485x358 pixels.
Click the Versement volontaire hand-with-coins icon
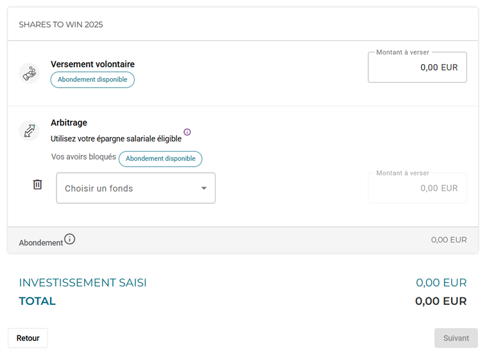30,74
